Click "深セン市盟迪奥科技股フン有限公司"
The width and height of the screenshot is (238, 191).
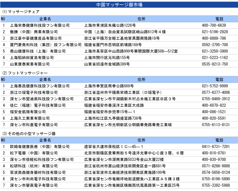(42, 99)
